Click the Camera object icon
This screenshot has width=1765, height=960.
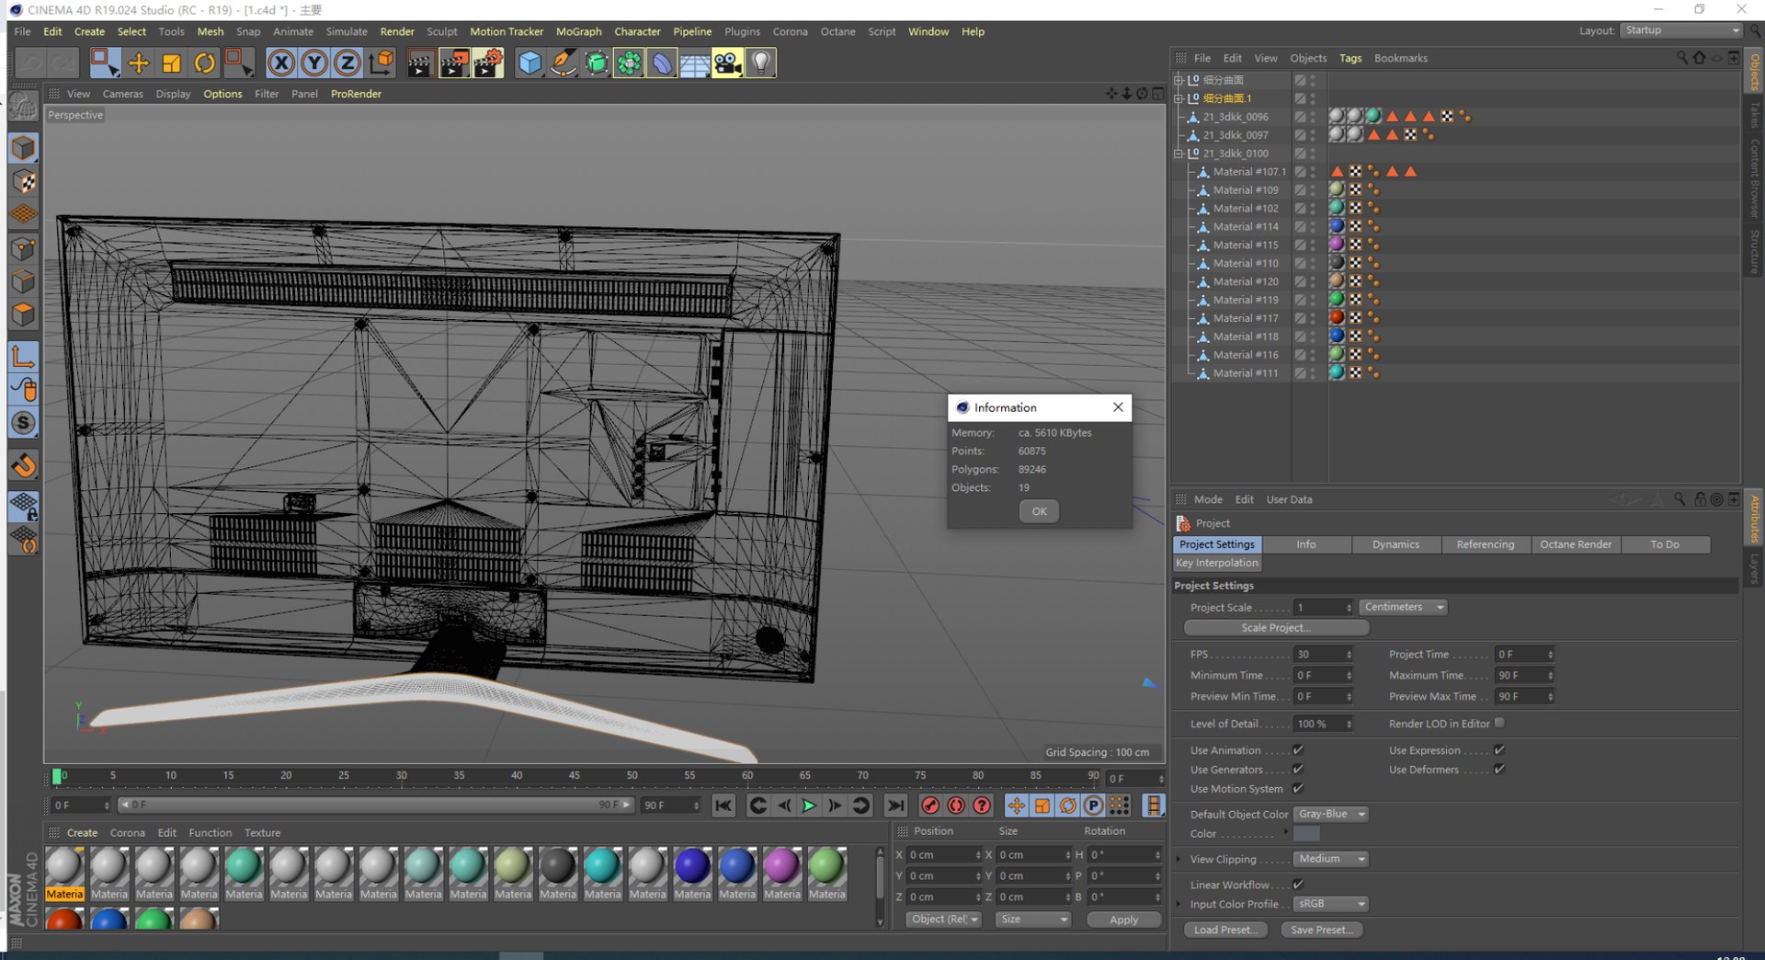[727, 63]
